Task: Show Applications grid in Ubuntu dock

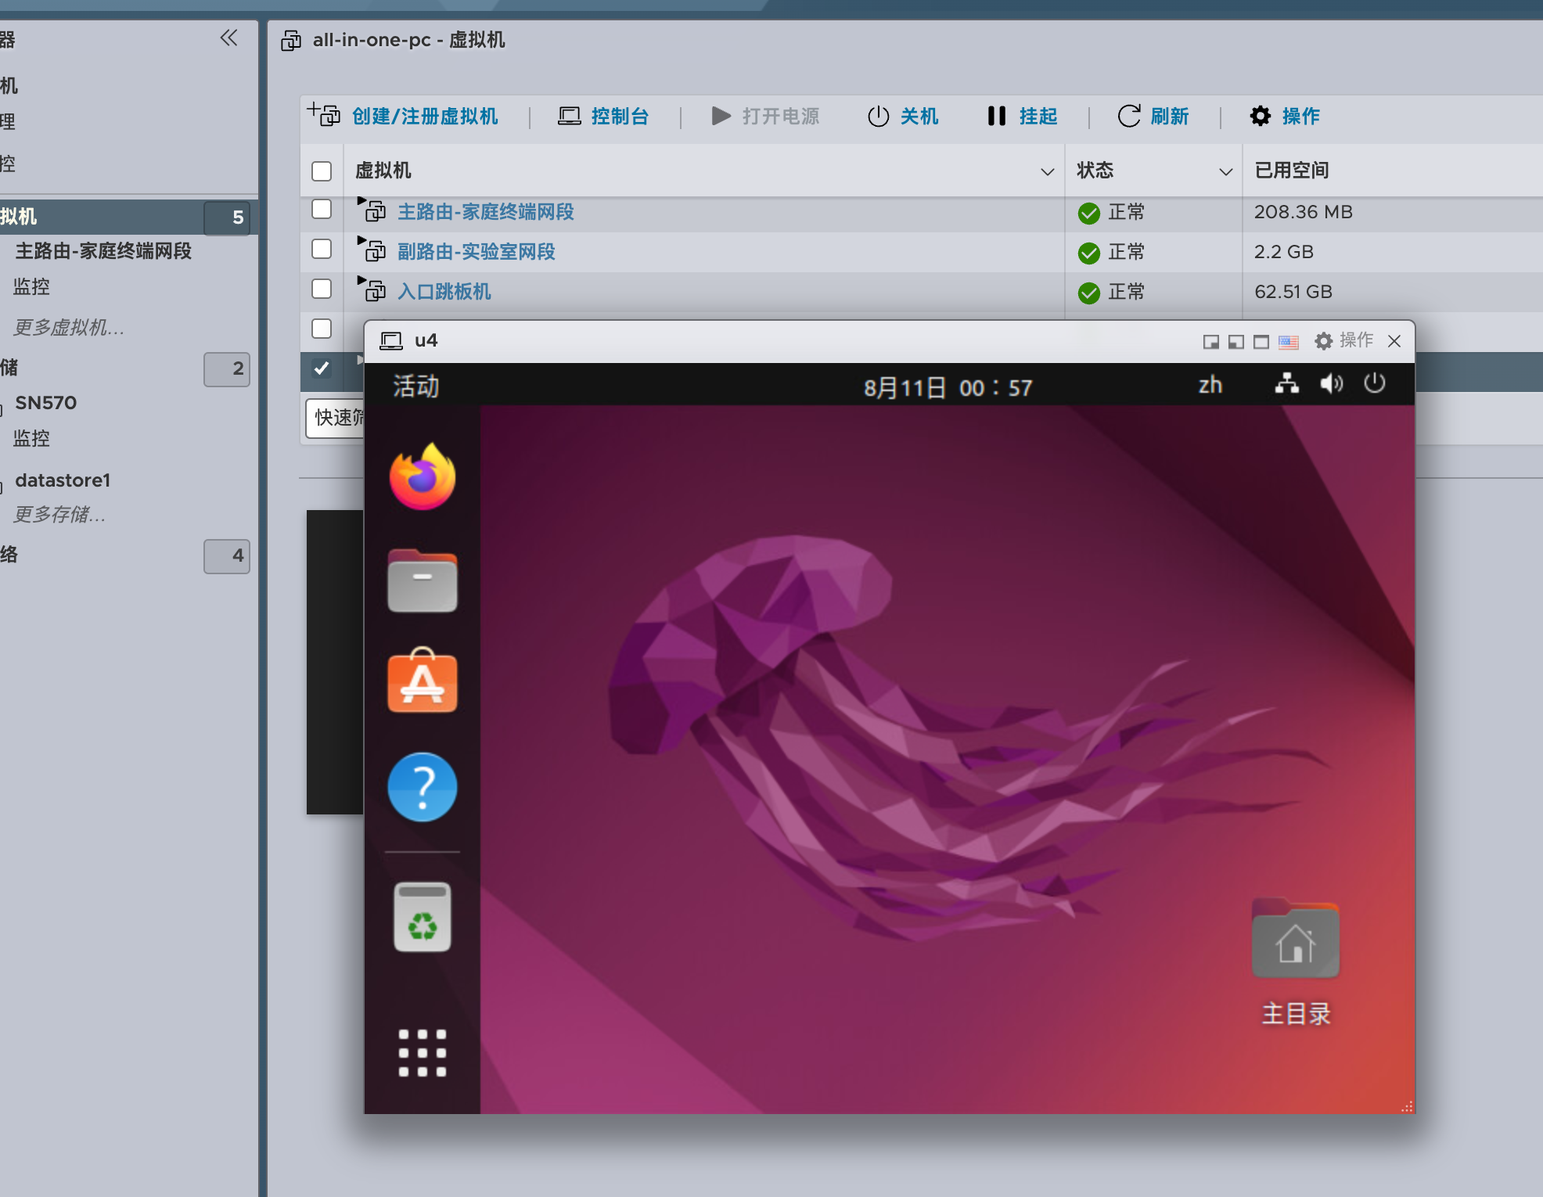Action: pos(423,1053)
